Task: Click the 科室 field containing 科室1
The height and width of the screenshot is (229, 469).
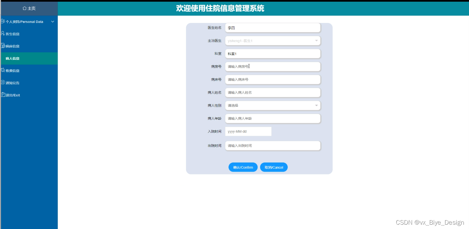Action: pyautogui.click(x=273, y=54)
